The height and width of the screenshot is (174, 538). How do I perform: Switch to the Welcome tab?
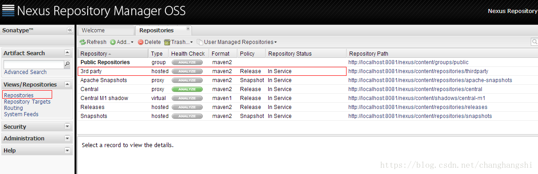click(x=106, y=30)
